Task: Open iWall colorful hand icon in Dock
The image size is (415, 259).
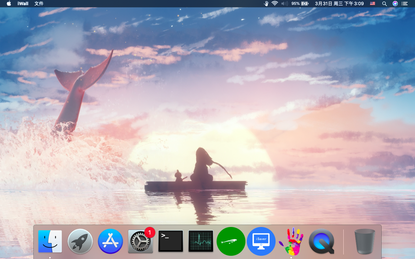Action: [x=291, y=241]
